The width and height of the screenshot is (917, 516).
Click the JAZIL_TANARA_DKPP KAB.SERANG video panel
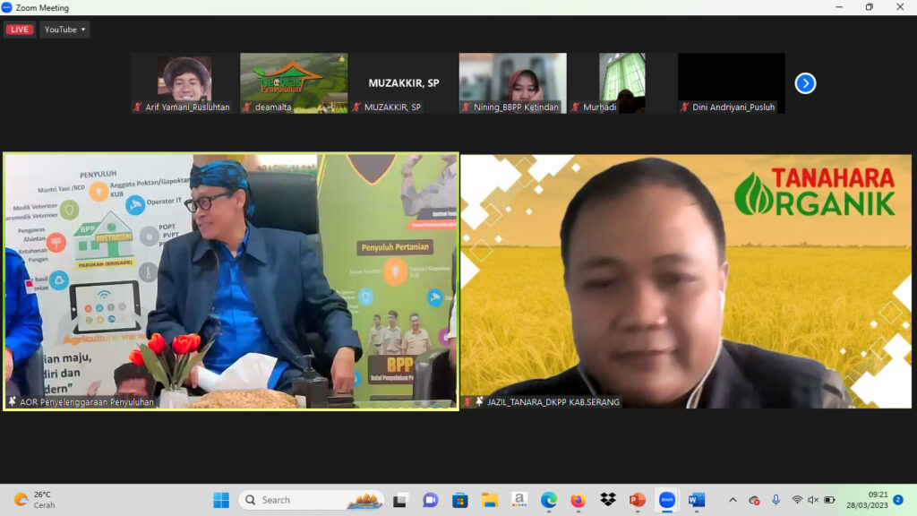[x=686, y=281]
